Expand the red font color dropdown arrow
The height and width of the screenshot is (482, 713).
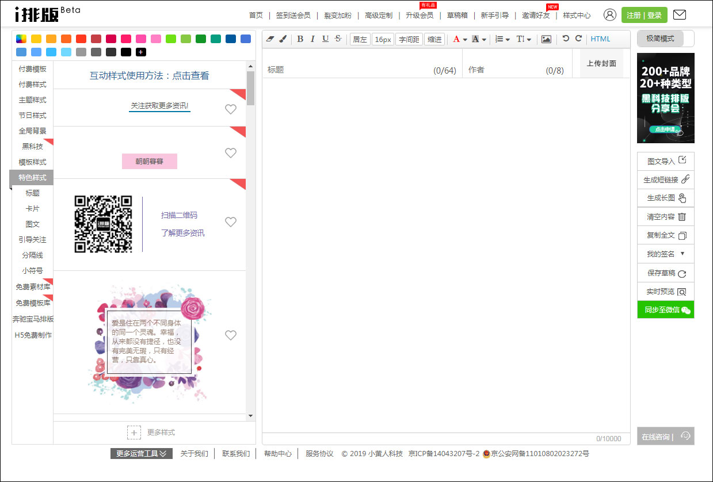(465, 40)
